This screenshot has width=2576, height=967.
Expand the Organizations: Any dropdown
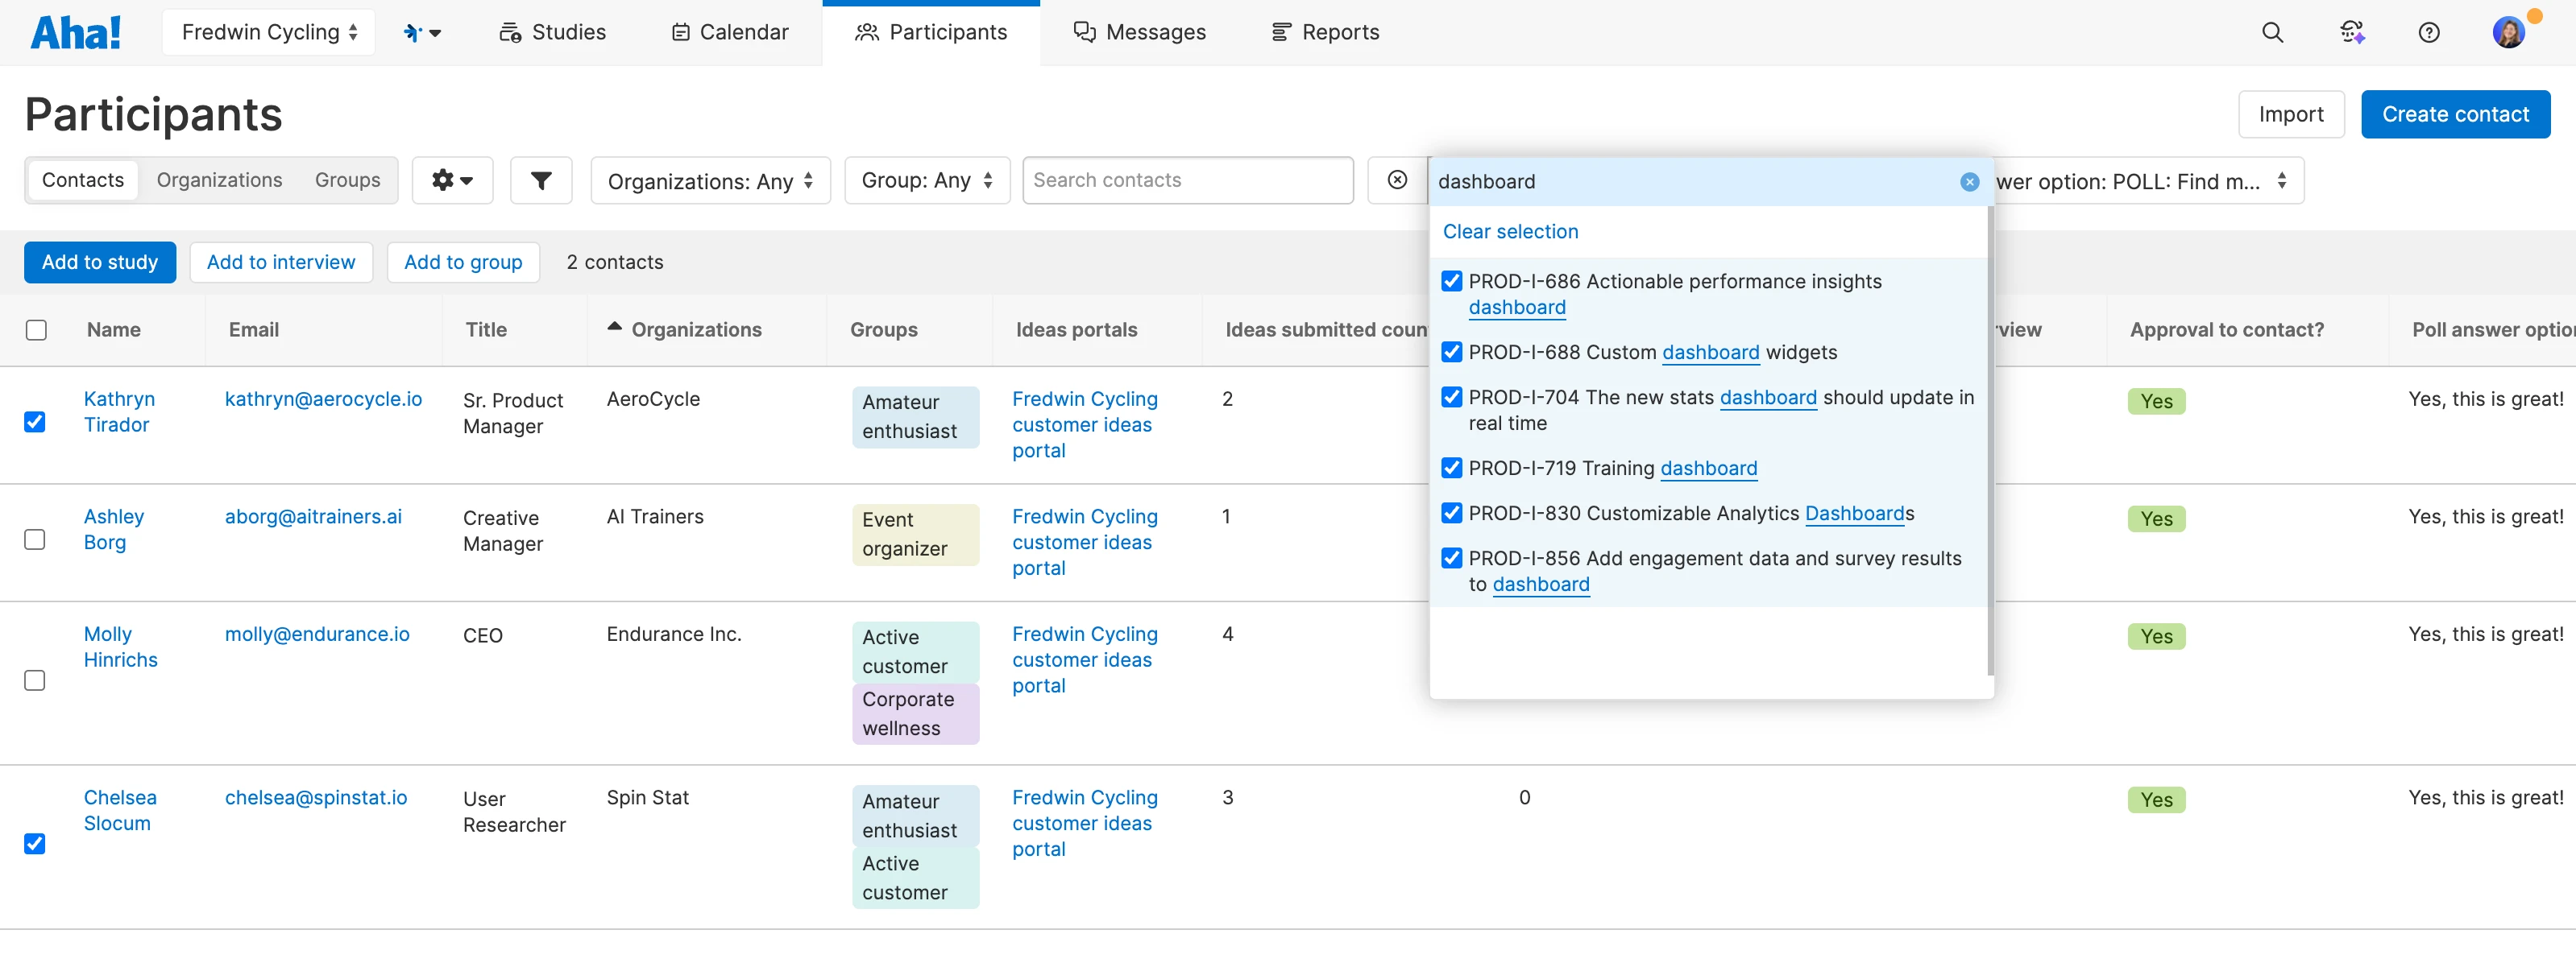(710, 181)
